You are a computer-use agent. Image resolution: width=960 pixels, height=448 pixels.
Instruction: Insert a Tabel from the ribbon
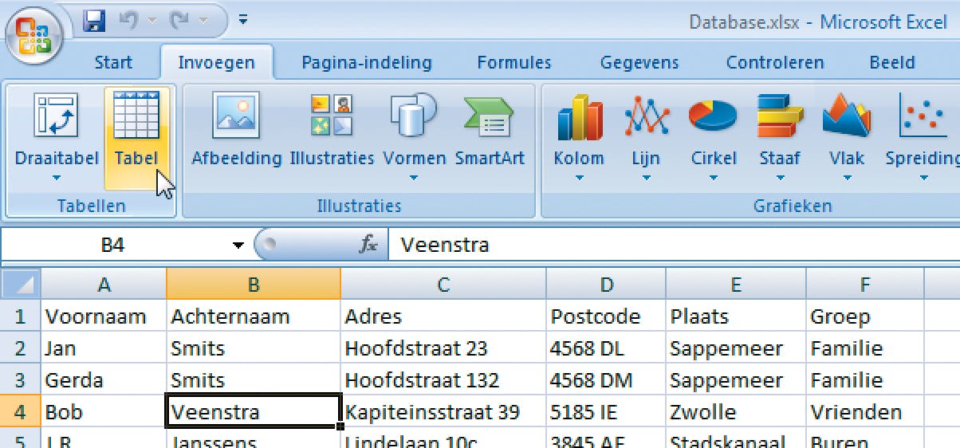(x=136, y=132)
